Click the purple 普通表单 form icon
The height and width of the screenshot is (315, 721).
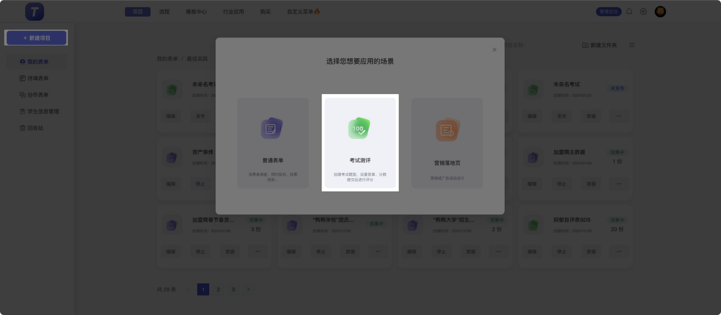[x=272, y=128]
